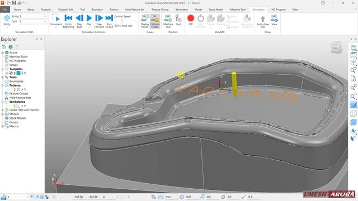
Task: Expand the Macros node in Explorer
Action: tap(2, 127)
